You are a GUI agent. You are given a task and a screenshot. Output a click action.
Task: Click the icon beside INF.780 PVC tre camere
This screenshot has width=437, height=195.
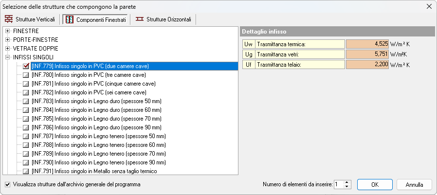[x=26, y=75]
